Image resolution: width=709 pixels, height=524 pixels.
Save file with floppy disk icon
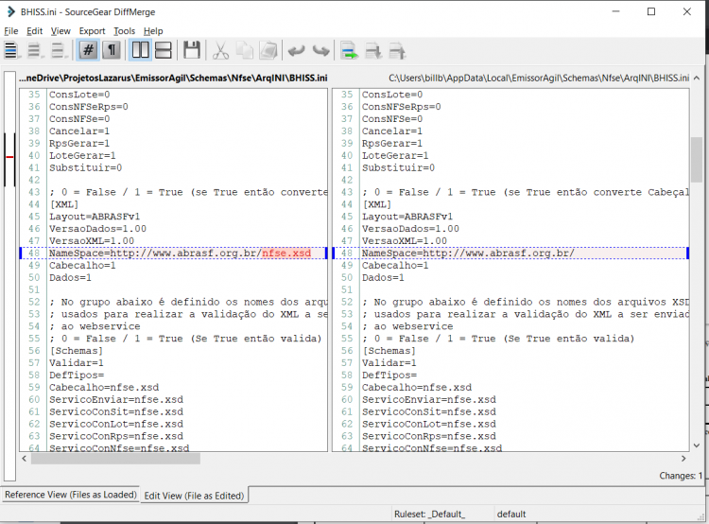pos(192,50)
